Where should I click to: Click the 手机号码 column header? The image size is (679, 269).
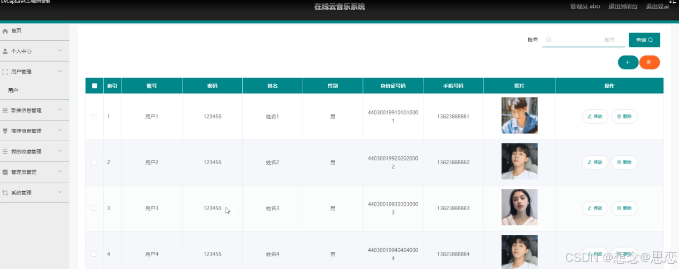point(453,86)
